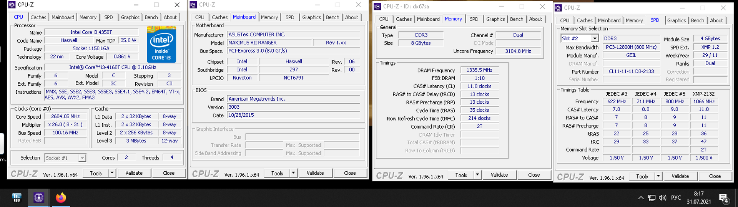Open Graphics tab in the motherboard window
738x207 pixels.
coord(311,17)
